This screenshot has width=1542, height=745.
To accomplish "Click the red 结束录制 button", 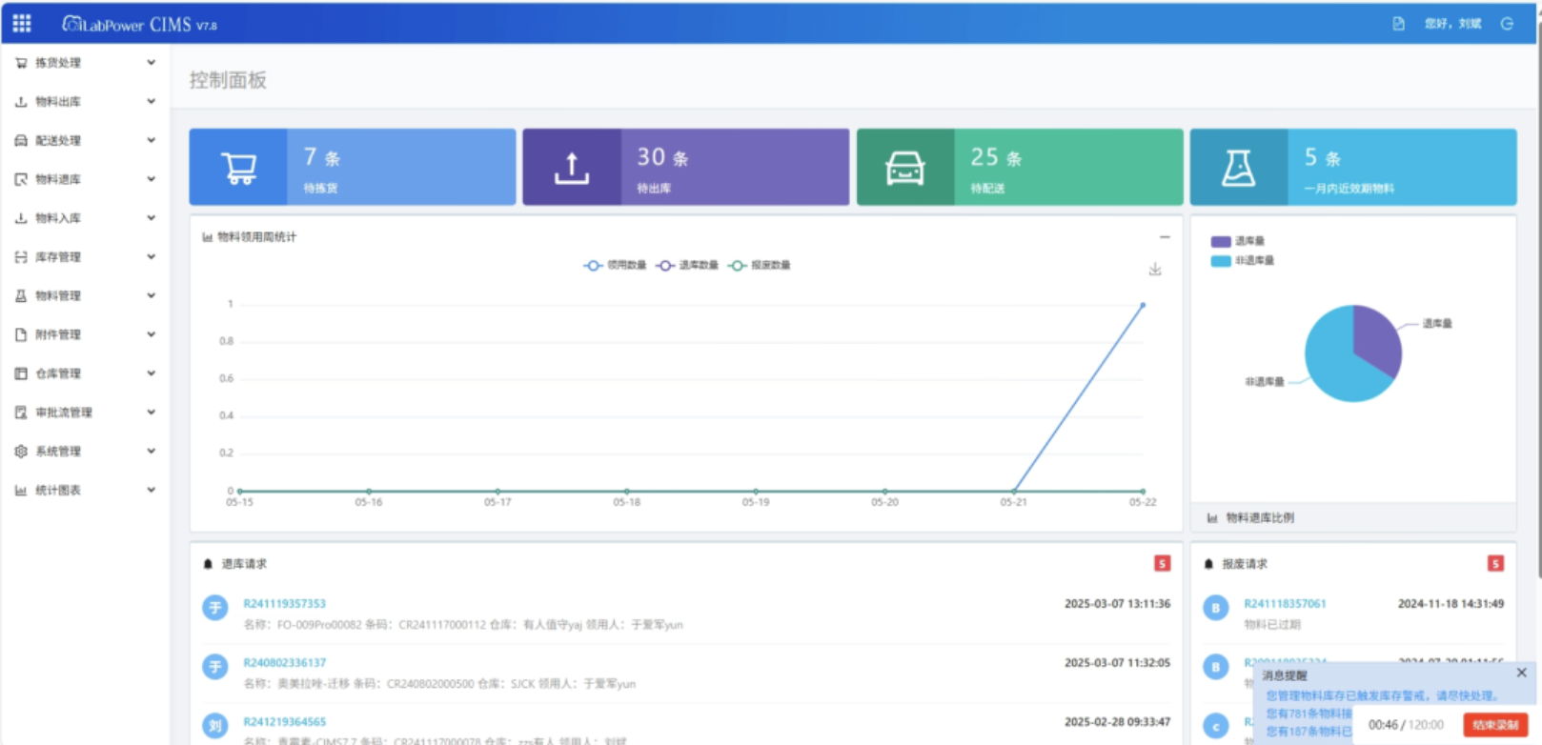I will coord(1495,725).
